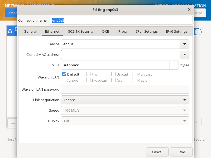Select the General tab
The width and height of the screenshot is (211, 158).
(30, 31)
